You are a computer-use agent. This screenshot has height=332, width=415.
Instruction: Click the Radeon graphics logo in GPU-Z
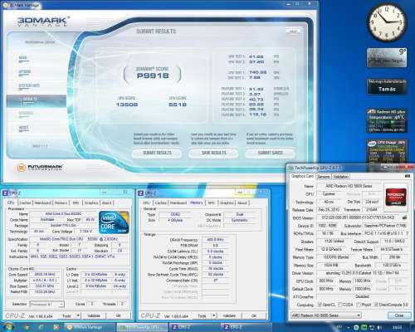(396, 196)
